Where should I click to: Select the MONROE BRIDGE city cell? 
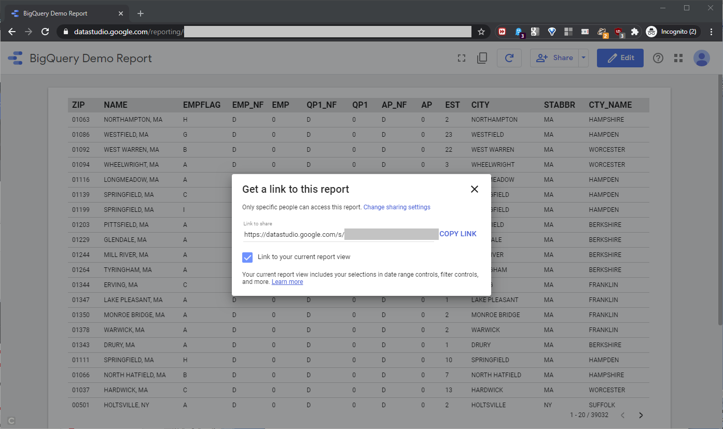496,315
